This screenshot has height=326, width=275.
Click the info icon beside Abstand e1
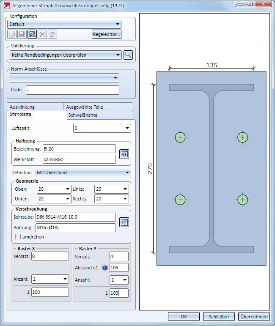(x=105, y=268)
